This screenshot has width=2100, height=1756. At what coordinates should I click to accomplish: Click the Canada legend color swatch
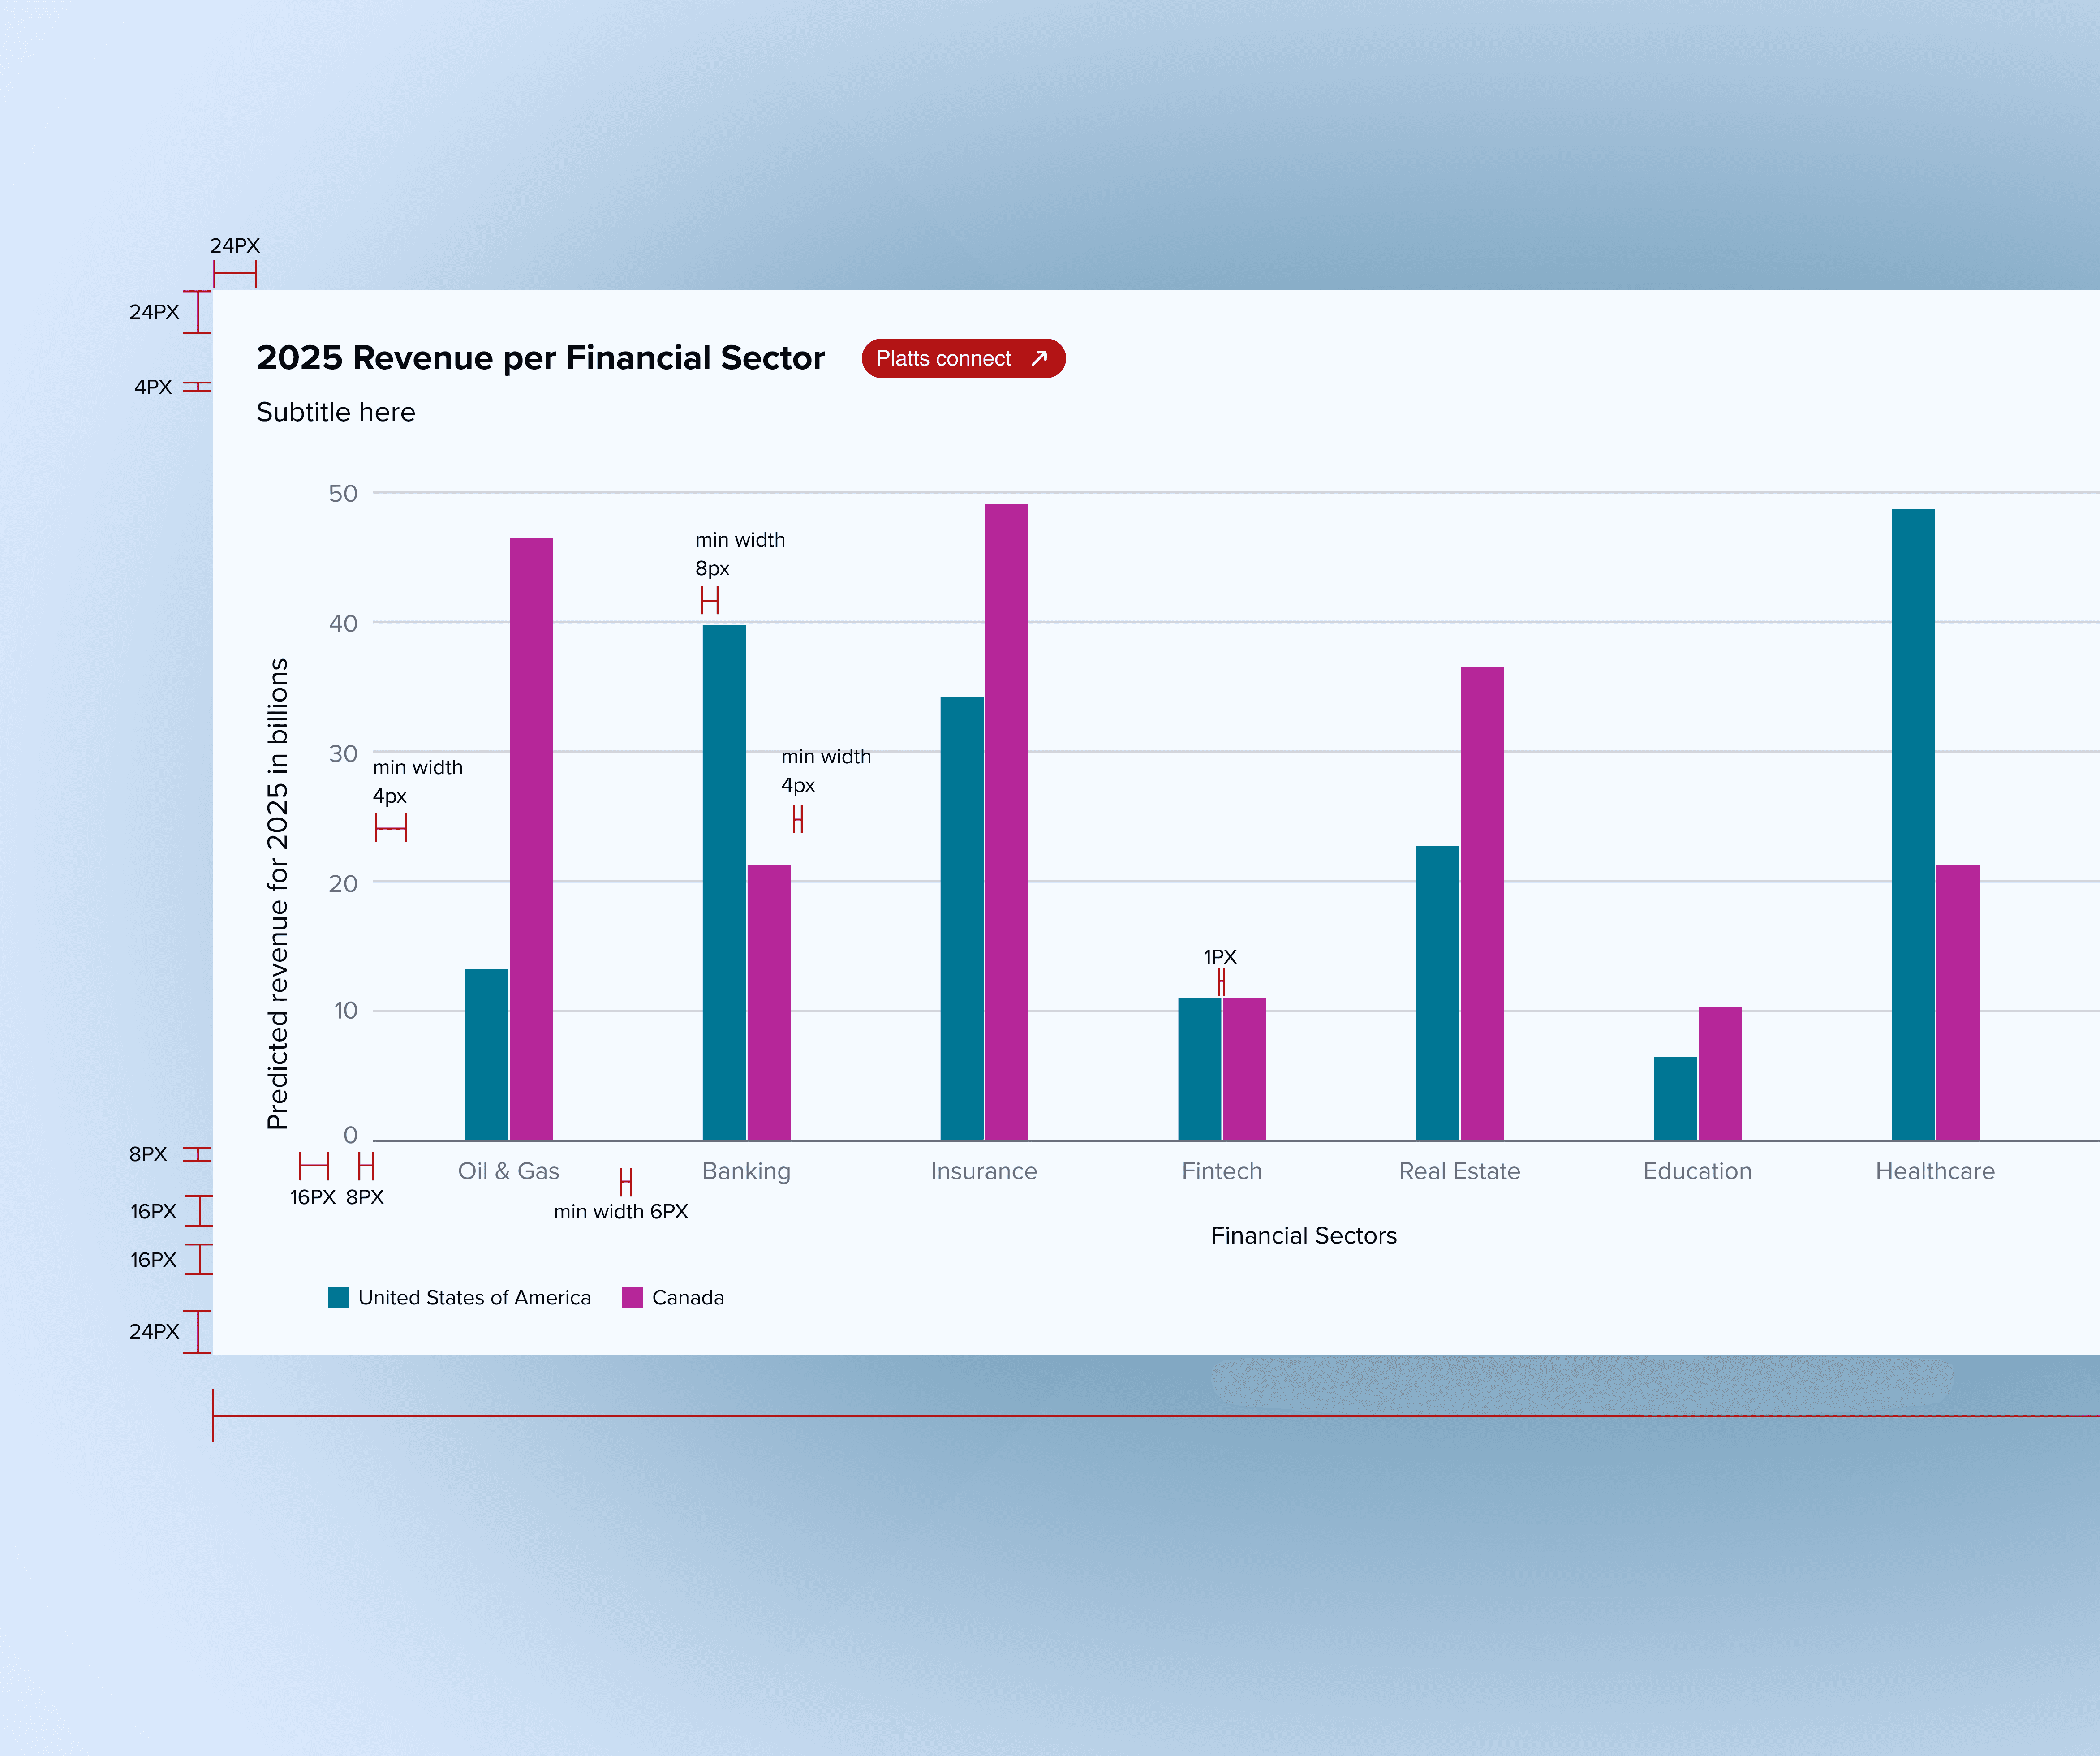click(632, 1297)
